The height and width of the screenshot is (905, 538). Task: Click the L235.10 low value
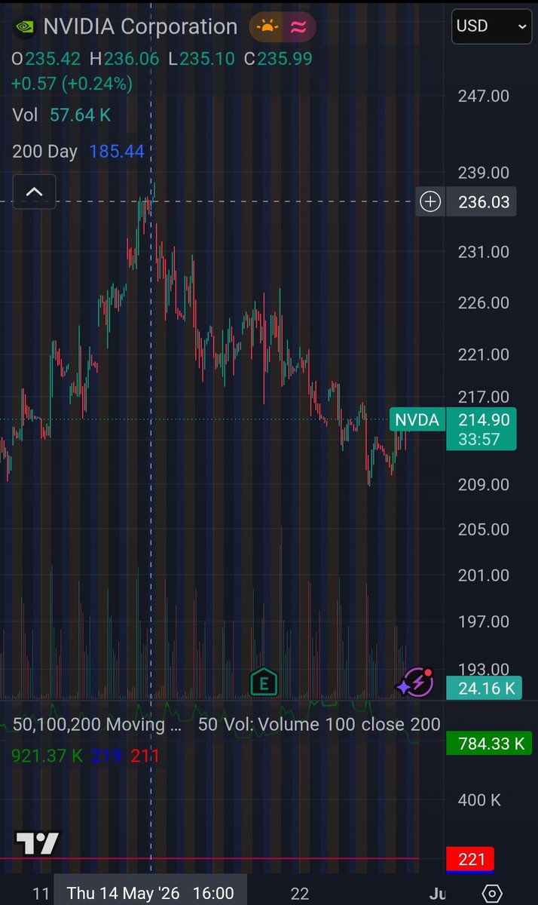pyautogui.click(x=202, y=59)
